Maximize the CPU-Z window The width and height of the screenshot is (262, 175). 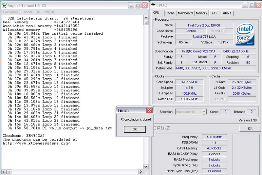click(252, 5)
